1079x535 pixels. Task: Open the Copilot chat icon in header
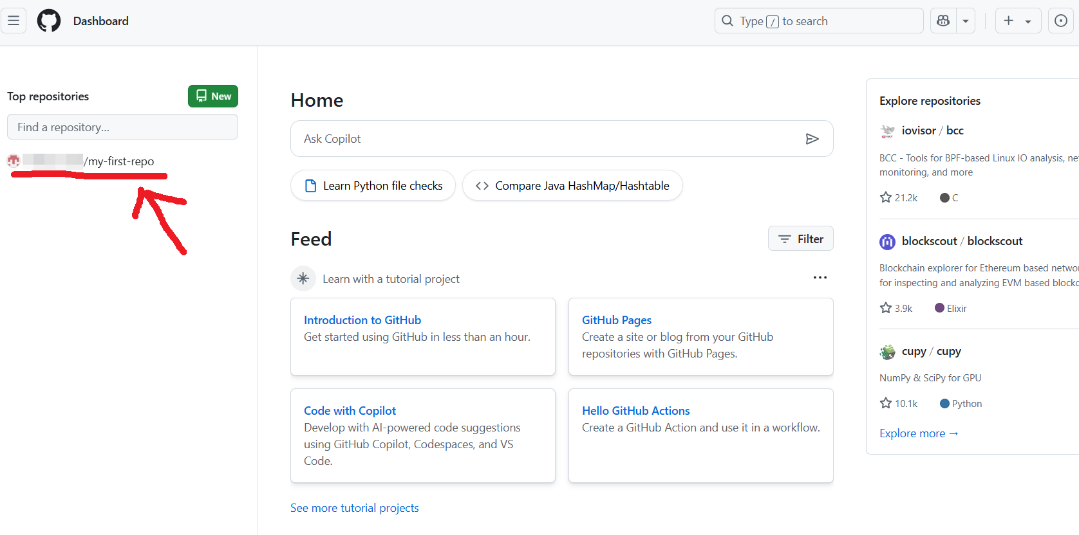click(943, 21)
